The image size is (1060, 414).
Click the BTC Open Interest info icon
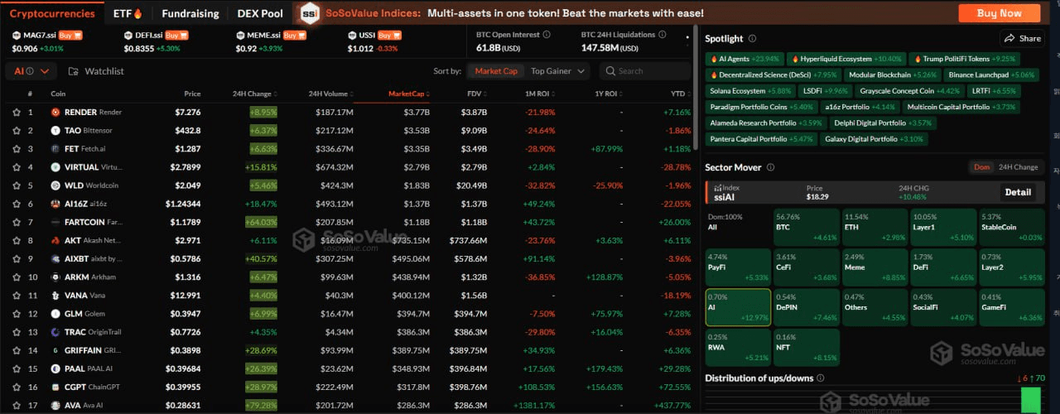coord(546,35)
